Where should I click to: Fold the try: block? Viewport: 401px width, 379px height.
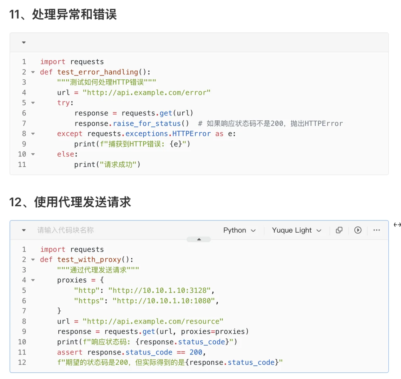click(x=33, y=103)
